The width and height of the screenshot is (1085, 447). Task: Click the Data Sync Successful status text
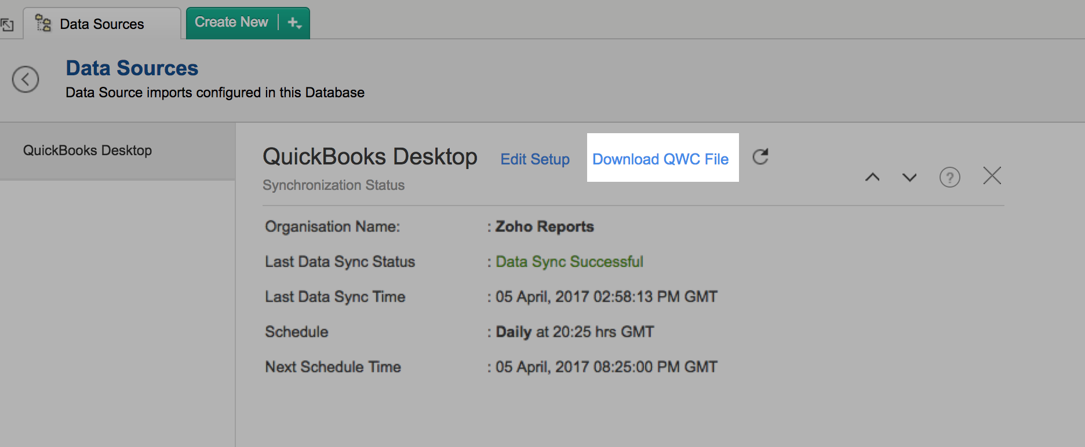click(x=569, y=262)
